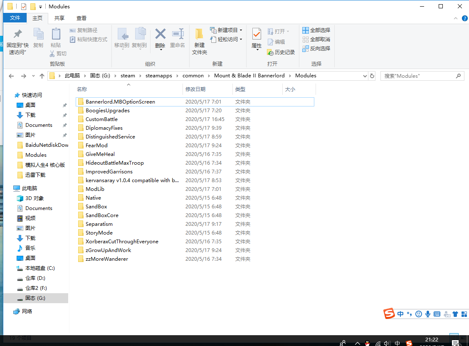The height and width of the screenshot is (346, 469).
Task: Expand address bar history dropdown
Action: 365,76
